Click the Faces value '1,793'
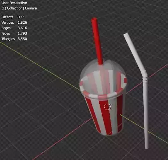This screenshot has height=160, width=168. click(22, 33)
